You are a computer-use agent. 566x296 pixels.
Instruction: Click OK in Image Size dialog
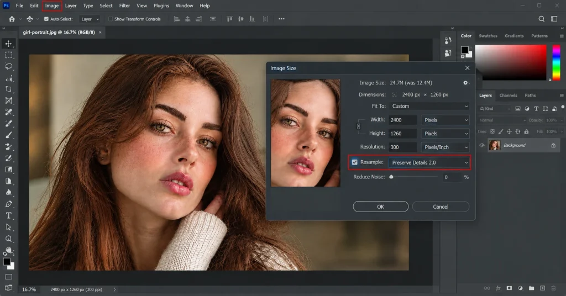380,207
